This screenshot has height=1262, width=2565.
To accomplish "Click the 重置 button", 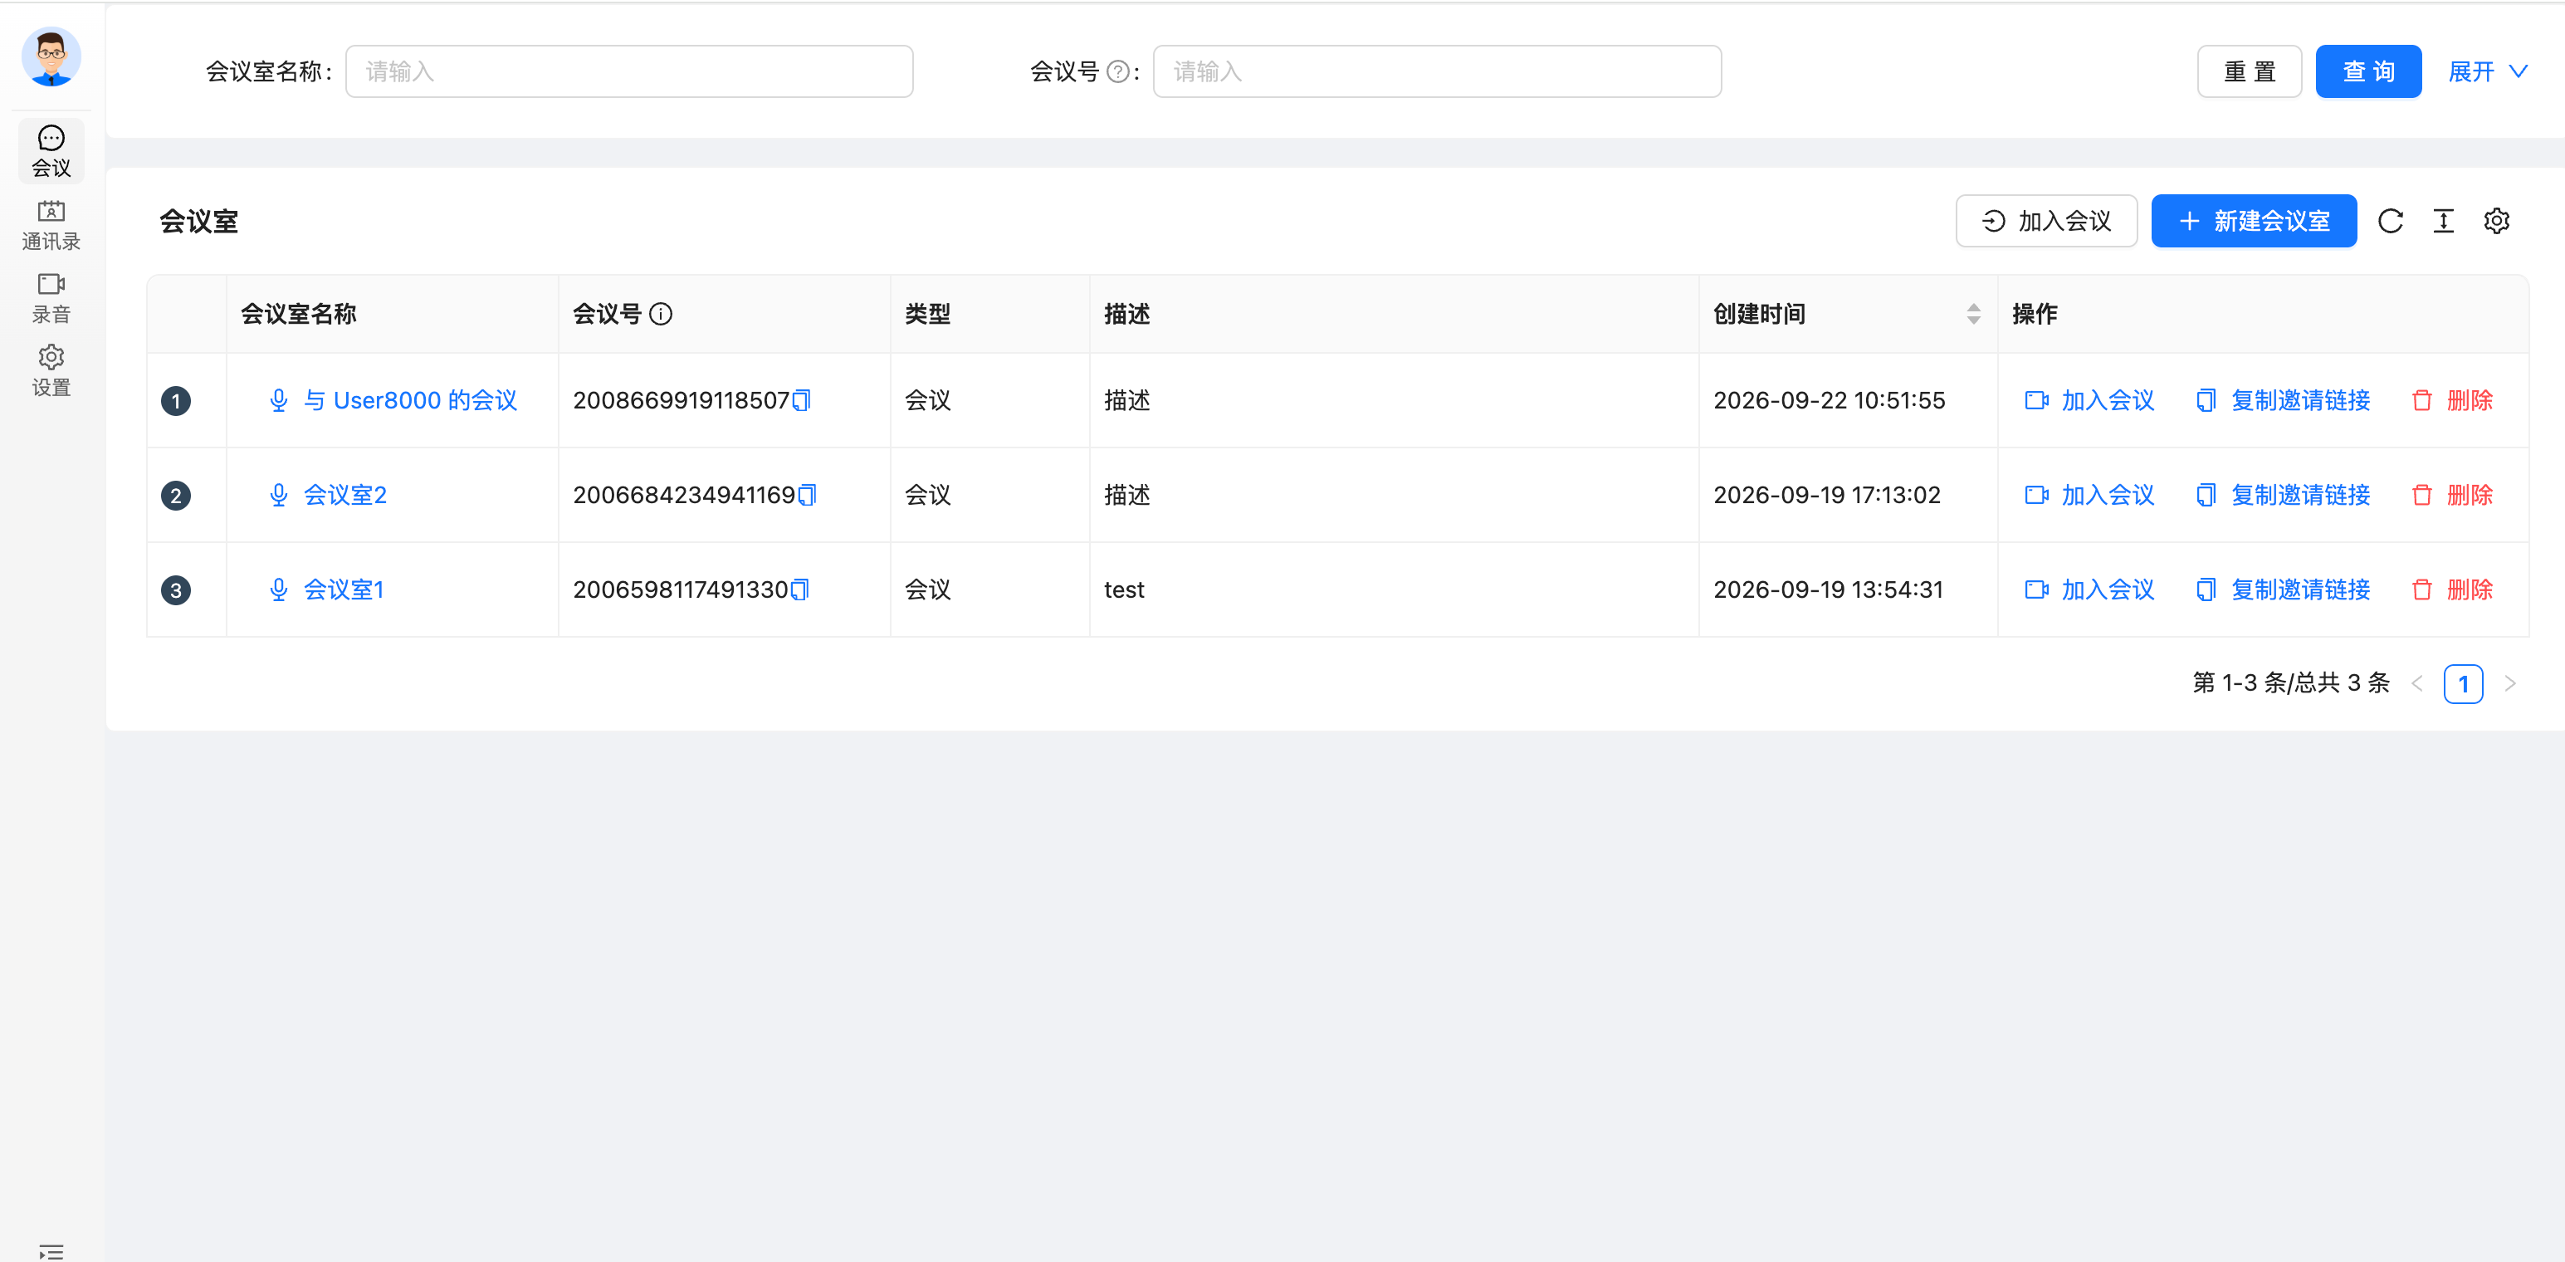I will [x=2250, y=71].
